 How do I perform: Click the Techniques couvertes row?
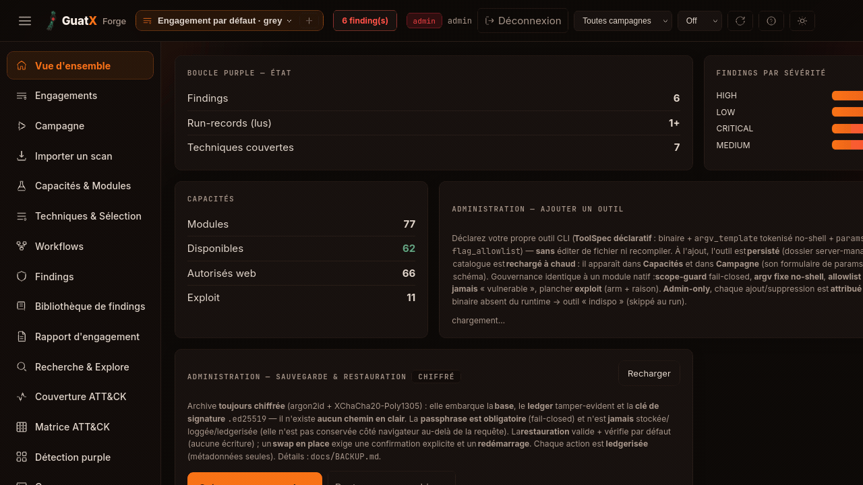point(434,148)
